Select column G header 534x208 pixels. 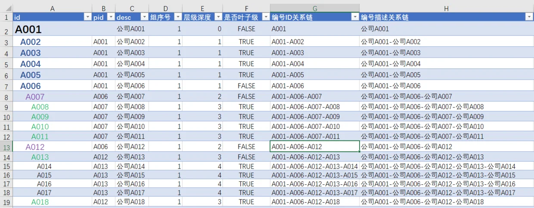pos(315,8)
